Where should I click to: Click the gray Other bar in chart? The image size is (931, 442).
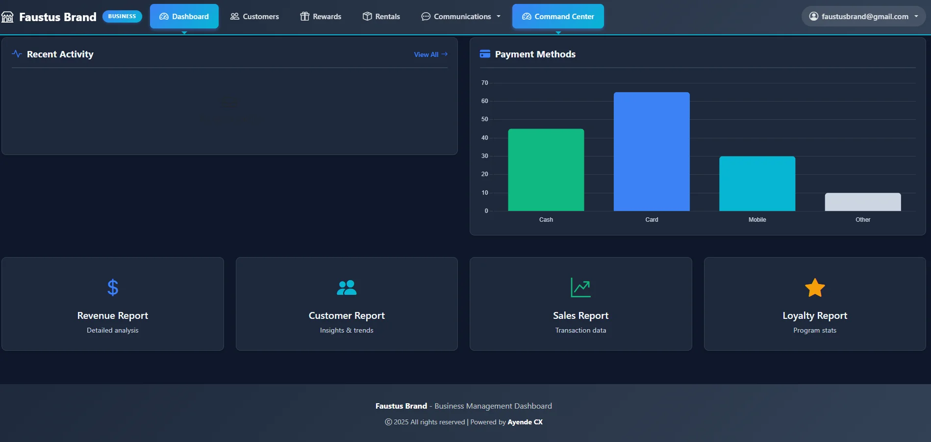pyautogui.click(x=862, y=202)
